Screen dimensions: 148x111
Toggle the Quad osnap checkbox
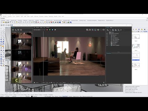pyautogui.click(x=31, y=95)
